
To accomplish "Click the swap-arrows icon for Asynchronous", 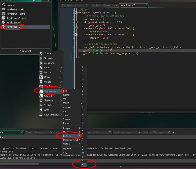I will pyautogui.click(x=41, y=115).
